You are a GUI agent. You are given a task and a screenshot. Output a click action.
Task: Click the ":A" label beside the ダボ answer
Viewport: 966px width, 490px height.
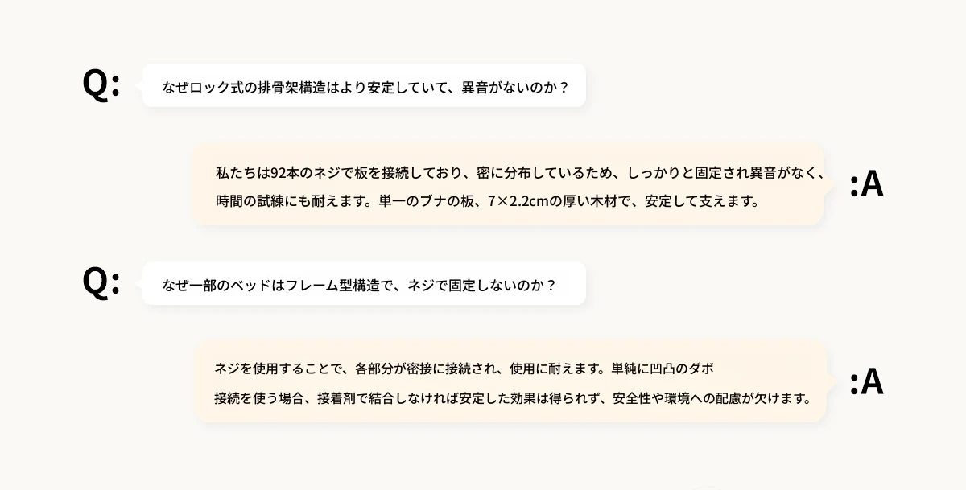867,382
